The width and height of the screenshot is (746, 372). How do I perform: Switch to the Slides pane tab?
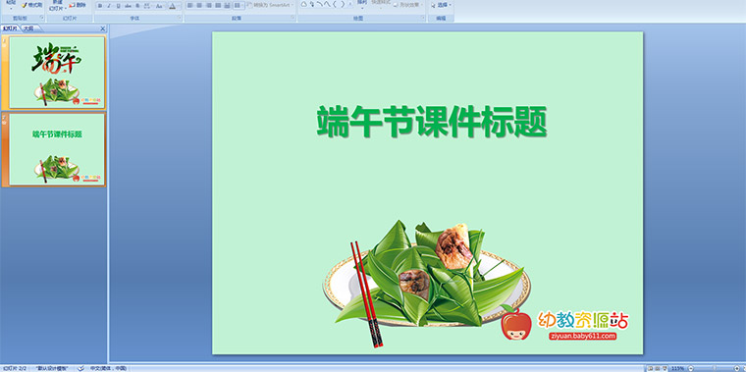point(10,28)
